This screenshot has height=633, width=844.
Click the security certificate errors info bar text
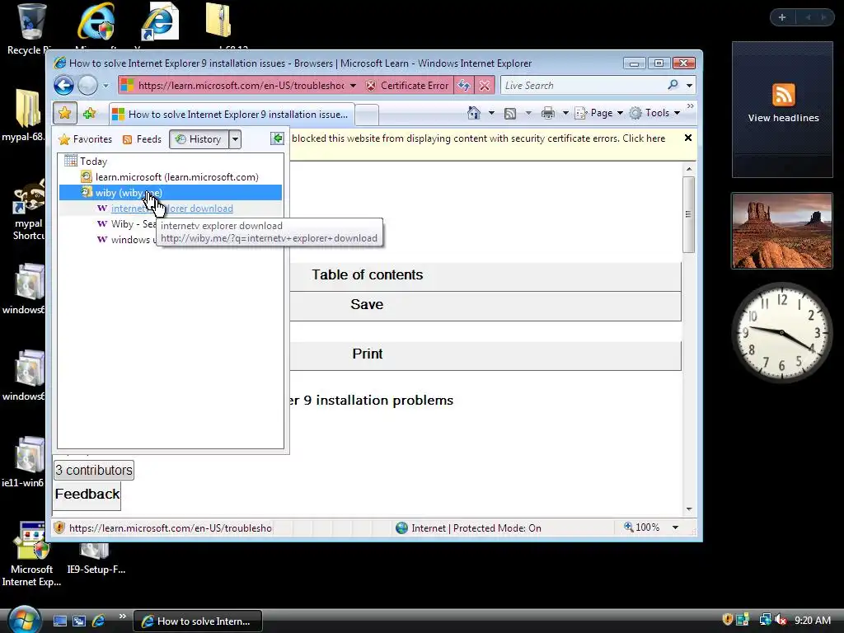point(478,138)
